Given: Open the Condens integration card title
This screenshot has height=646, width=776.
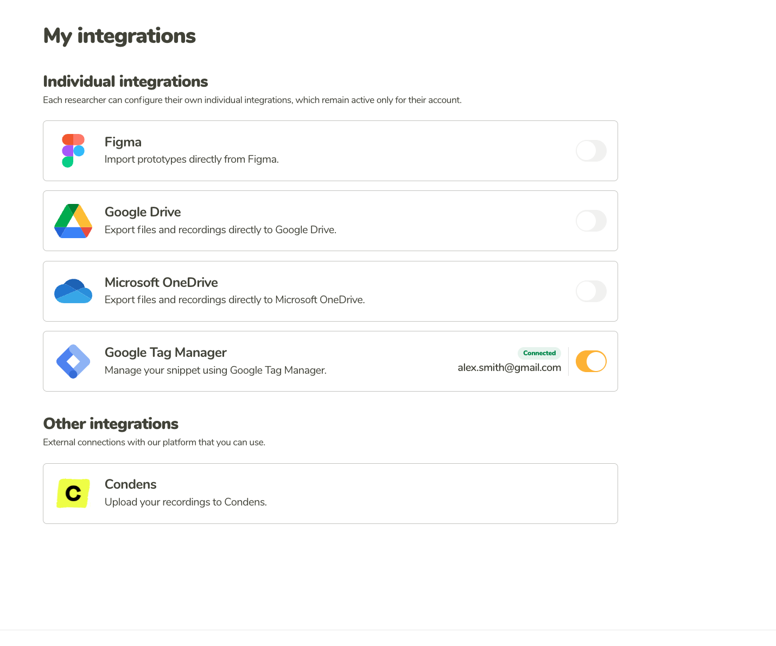Looking at the screenshot, I should (x=130, y=484).
